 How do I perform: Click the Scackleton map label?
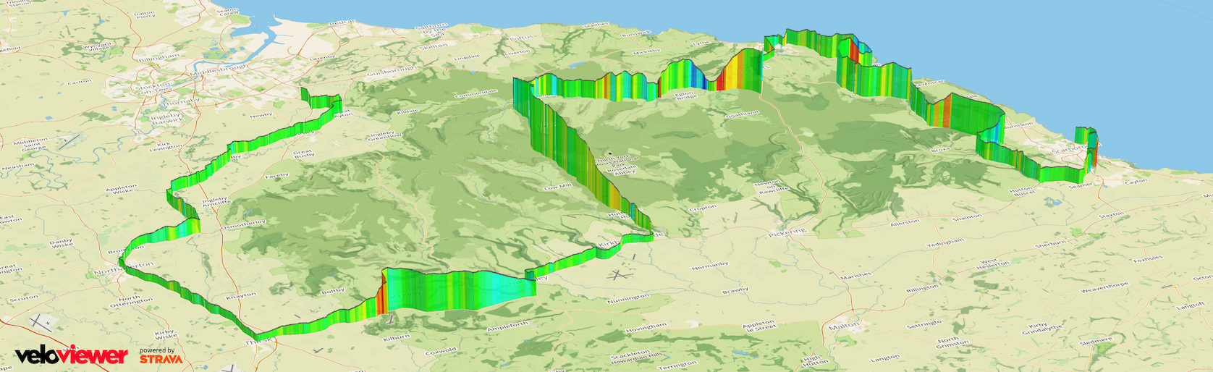coord(630,355)
